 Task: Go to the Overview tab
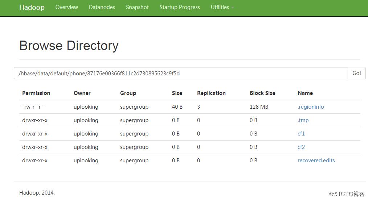pos(66,7)
